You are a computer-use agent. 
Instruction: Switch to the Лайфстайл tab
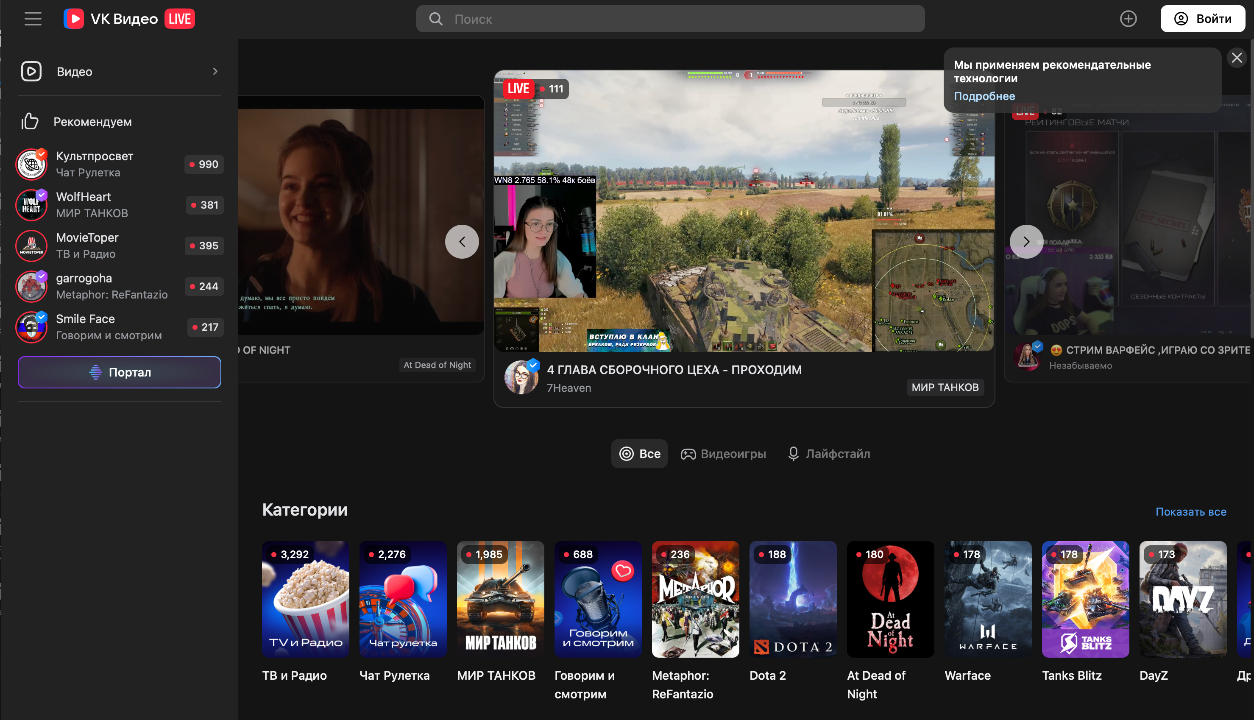point(828,453)
